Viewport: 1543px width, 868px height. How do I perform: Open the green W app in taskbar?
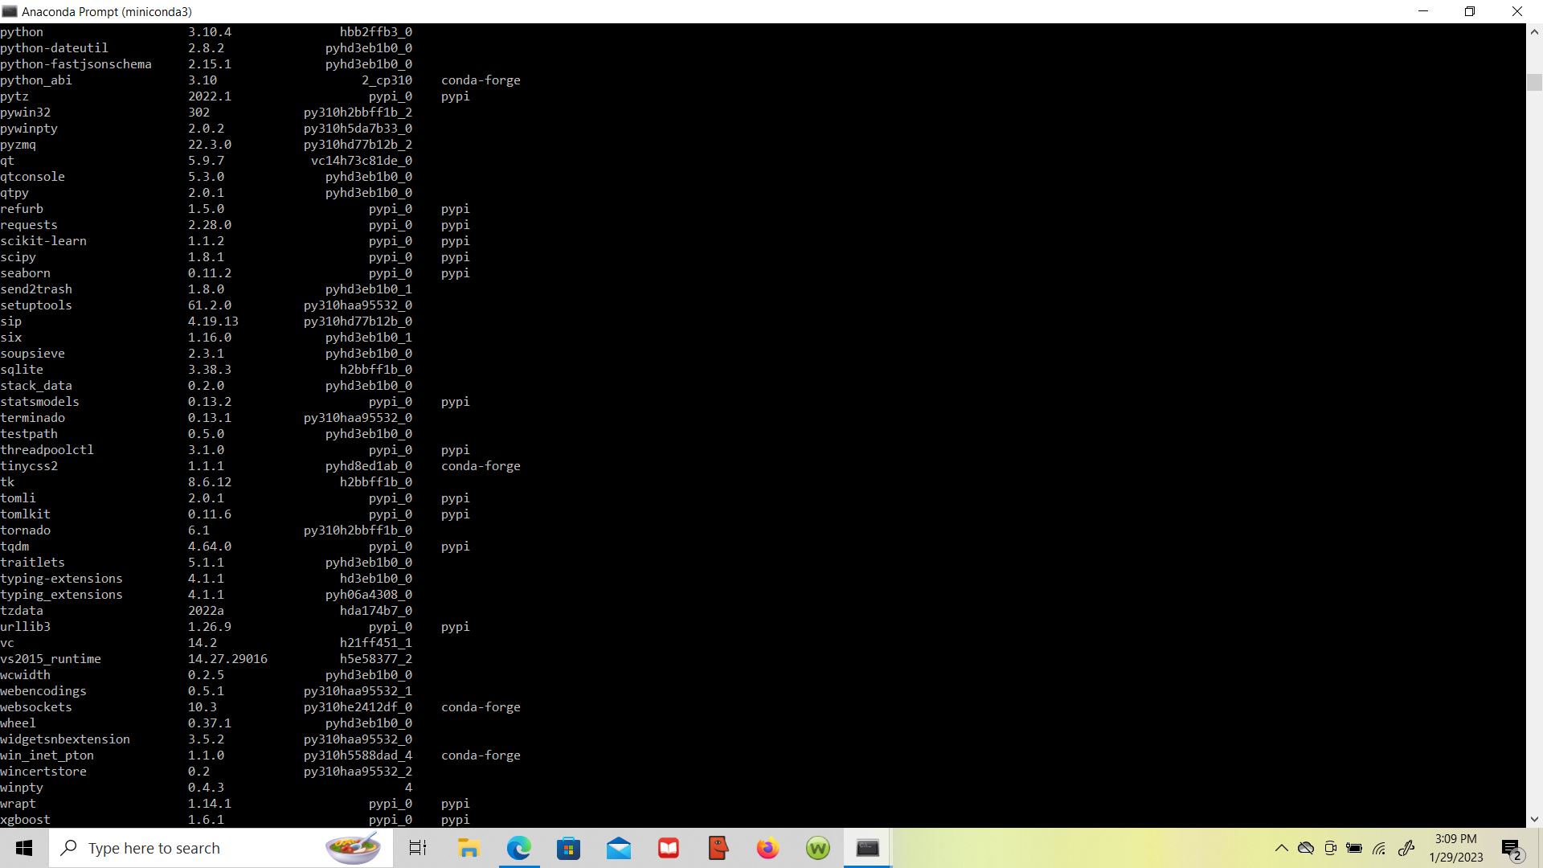(817, 848)
